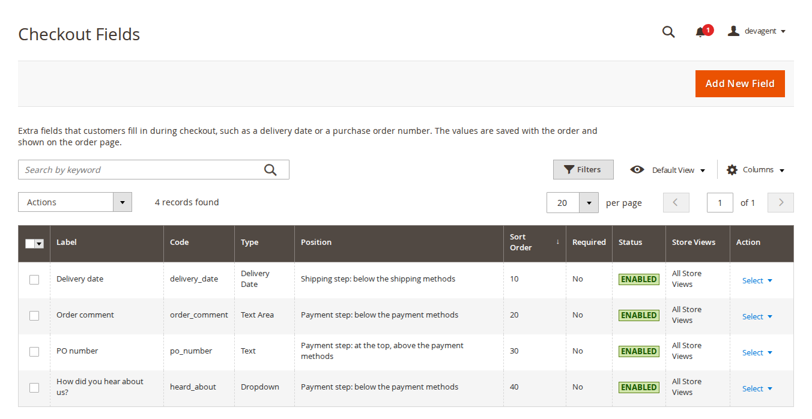812x419 pixels.
Task: Open Select action for Order comment
Action: (x=757, y=316)
